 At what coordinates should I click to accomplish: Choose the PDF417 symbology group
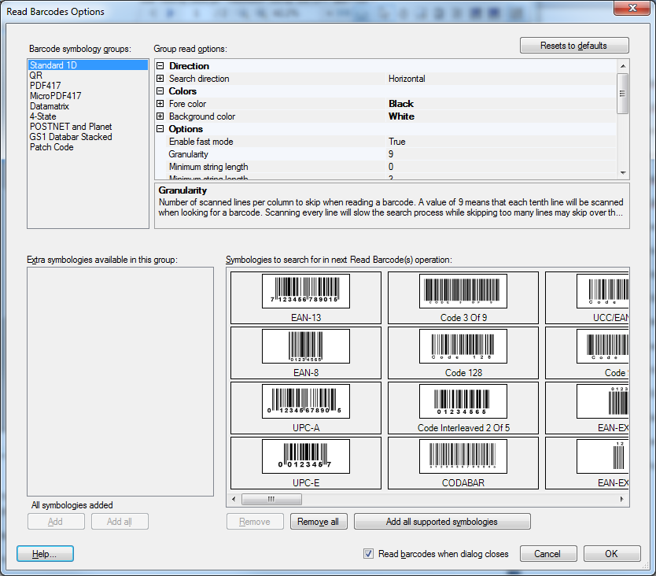(x=88, y=86)
